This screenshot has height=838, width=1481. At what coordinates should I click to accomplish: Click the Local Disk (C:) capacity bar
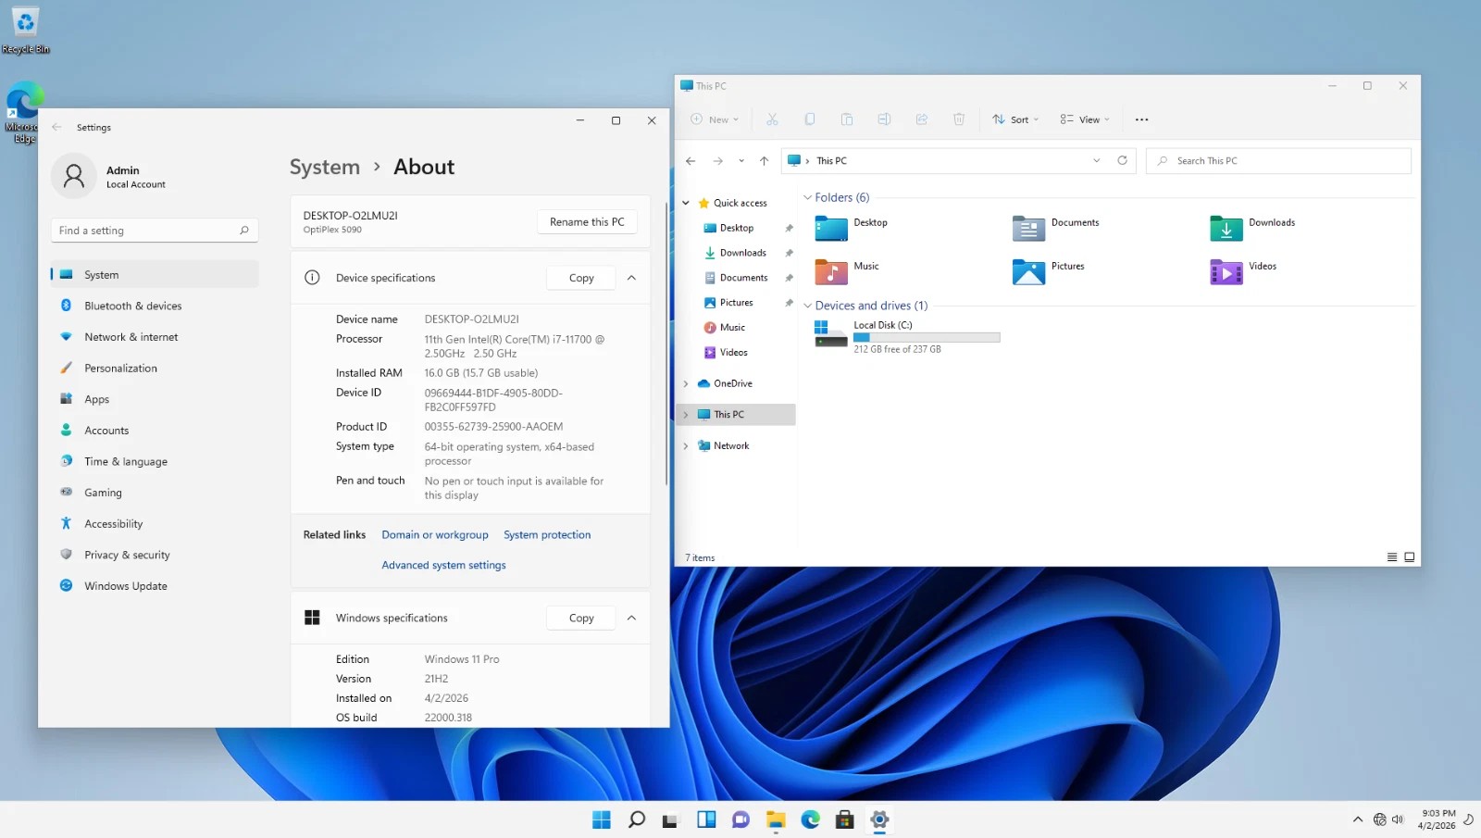[x=927, y=338]
